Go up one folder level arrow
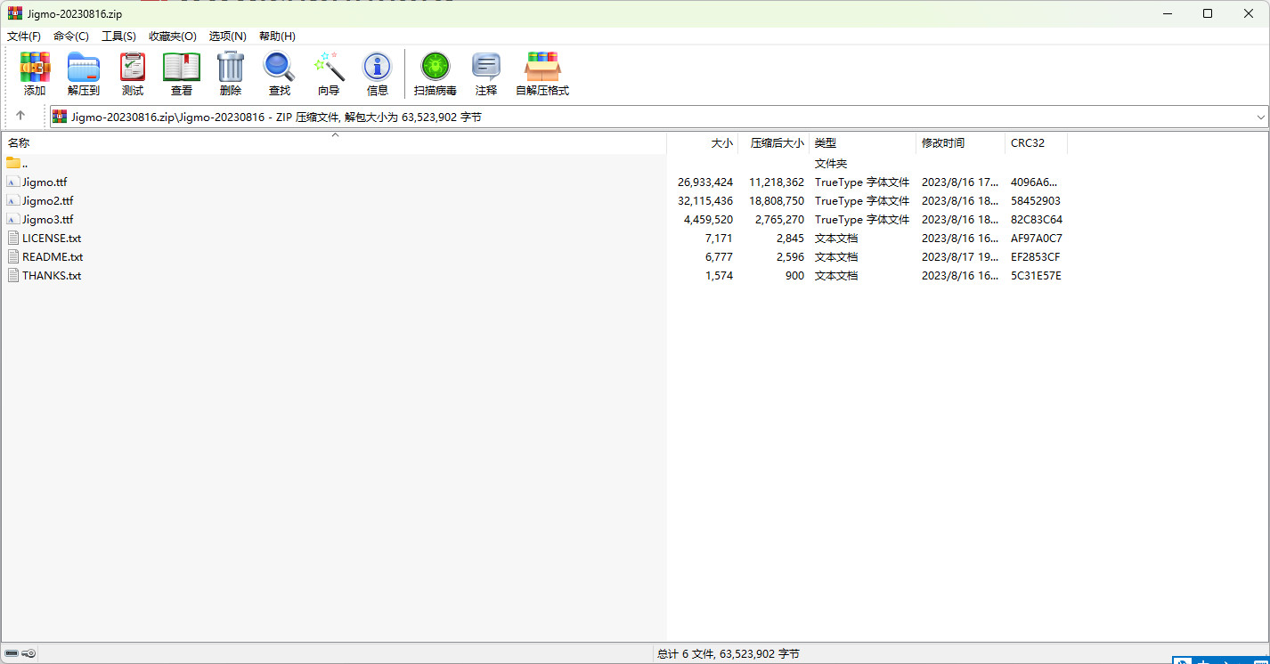This screenshot has width=1270, height=664. coord(20,116)
